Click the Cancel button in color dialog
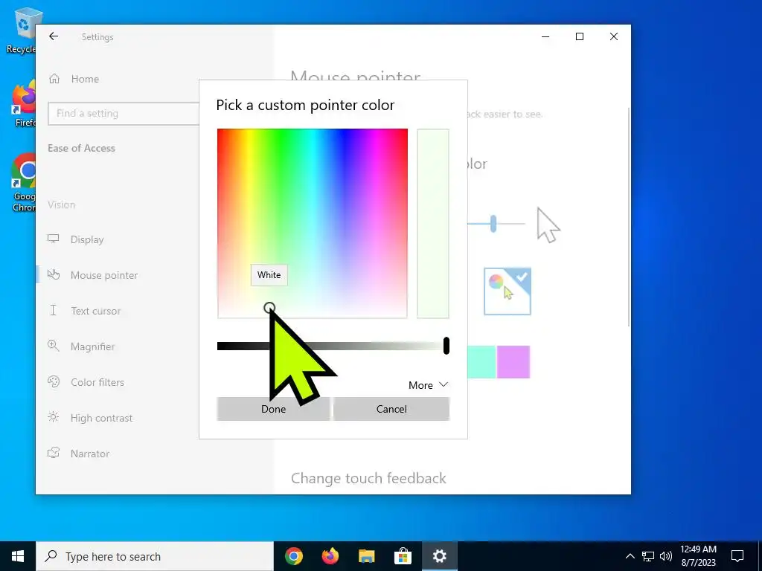Screen dimensions: 762x571 click(391, 409)
